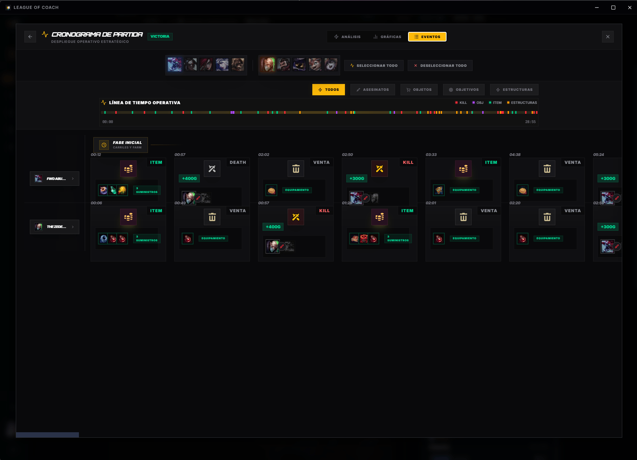Screen dimensions: 637x460
Task: Click the red potion icon on the 00:49 VENTA card
Action: click(x=188, y=239)
